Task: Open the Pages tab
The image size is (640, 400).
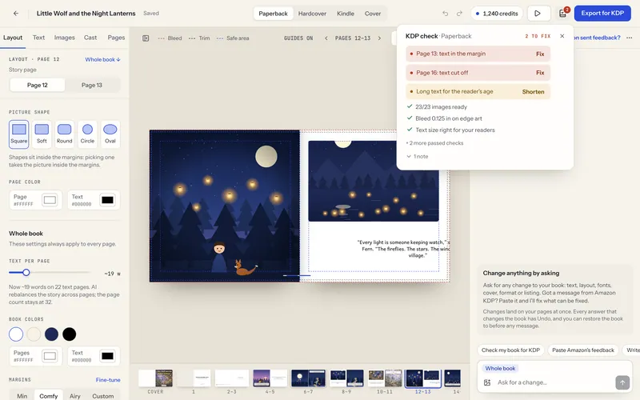Action: 116,38
